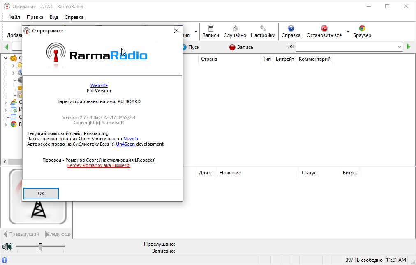Image resolution: width=416 pixels, height=265 pixels.
Task: Open the Записи recordings toolbar button
Action: [210, 31]
